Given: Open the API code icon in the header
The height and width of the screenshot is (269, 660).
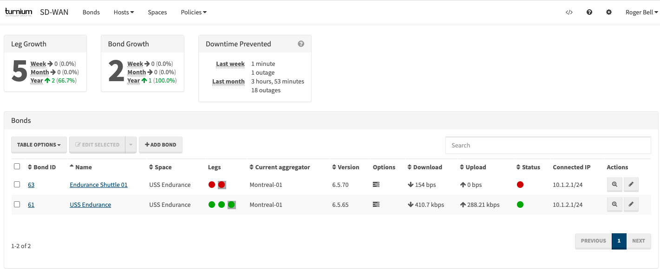Looking at the screenshot, I should point(569,13).
